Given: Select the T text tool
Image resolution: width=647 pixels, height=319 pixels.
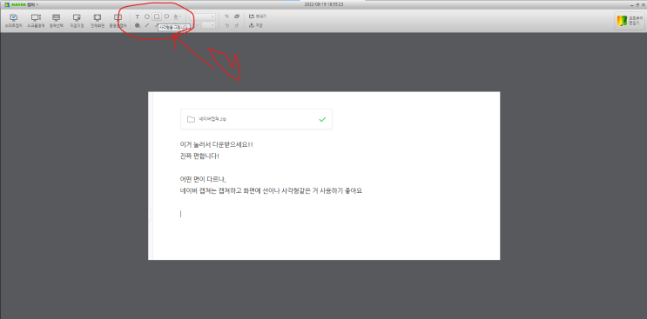Looking at the screenshot, I should [x=138, y=17].
